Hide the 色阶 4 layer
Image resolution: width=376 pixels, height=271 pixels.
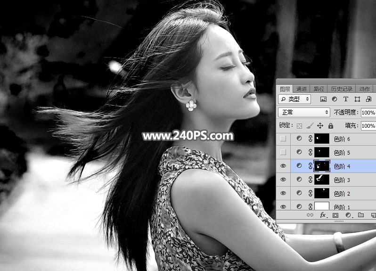click(x=283, y=166)
